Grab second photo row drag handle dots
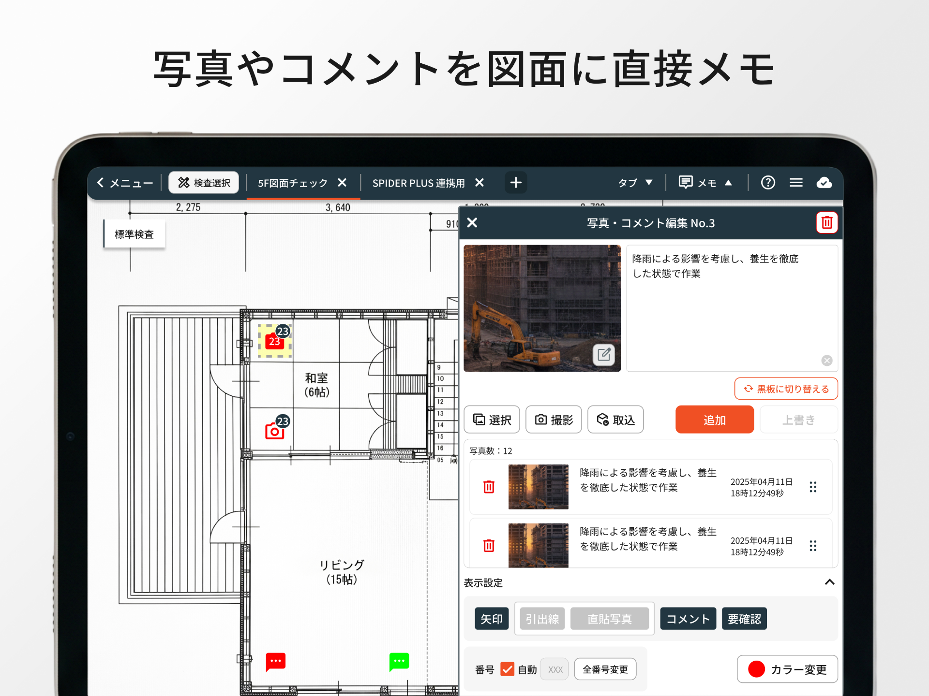 (813, 546)
